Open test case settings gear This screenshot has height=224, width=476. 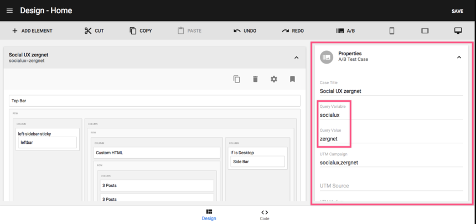[273, 79]
